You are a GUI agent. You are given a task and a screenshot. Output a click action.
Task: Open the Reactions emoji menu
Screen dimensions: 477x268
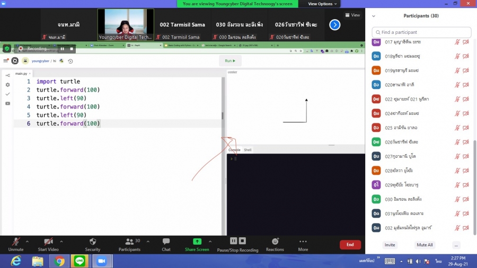tap(275, 242)
